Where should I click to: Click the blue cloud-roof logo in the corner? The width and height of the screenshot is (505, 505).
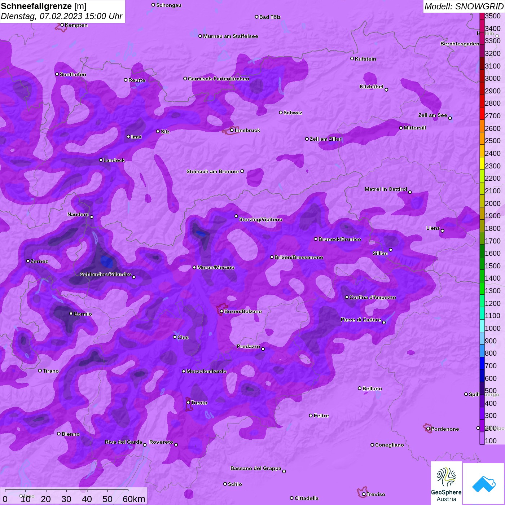pos(484,483)
